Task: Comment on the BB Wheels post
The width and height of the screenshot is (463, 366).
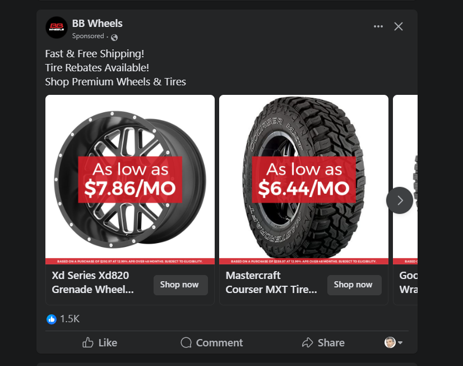Action: 211,342
